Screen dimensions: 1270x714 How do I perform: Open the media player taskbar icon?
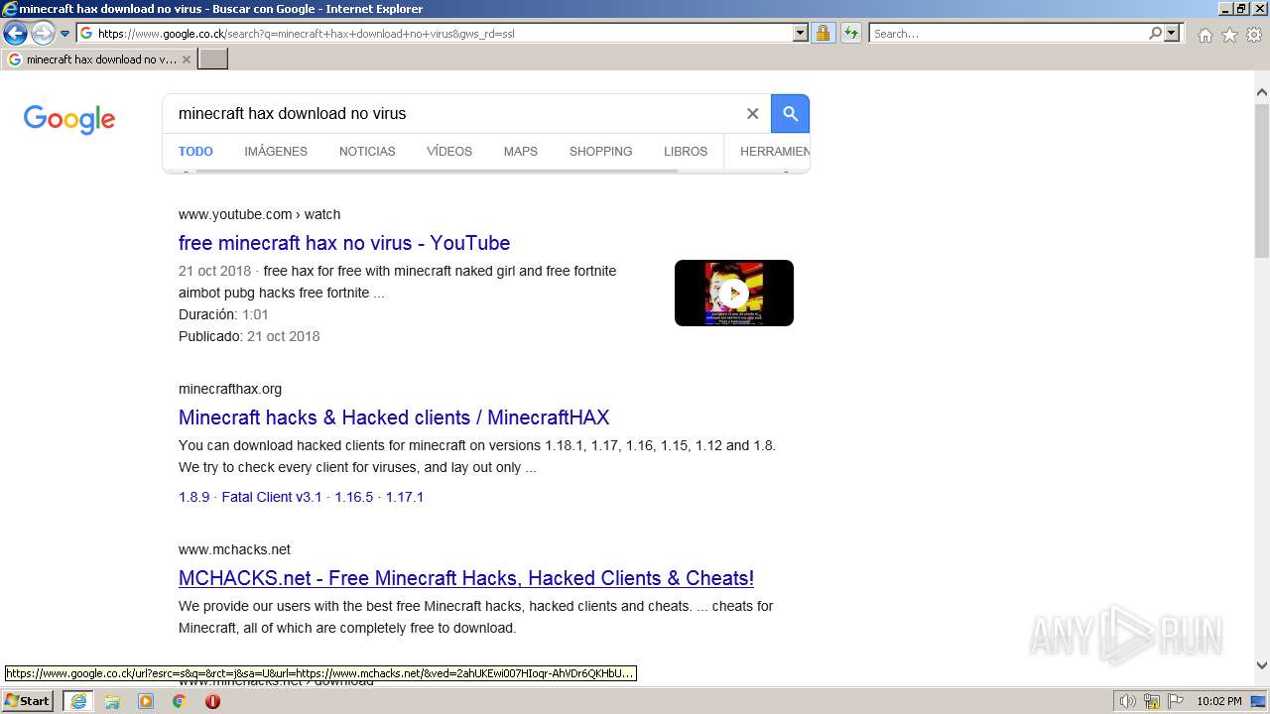[x=146, y=701]
